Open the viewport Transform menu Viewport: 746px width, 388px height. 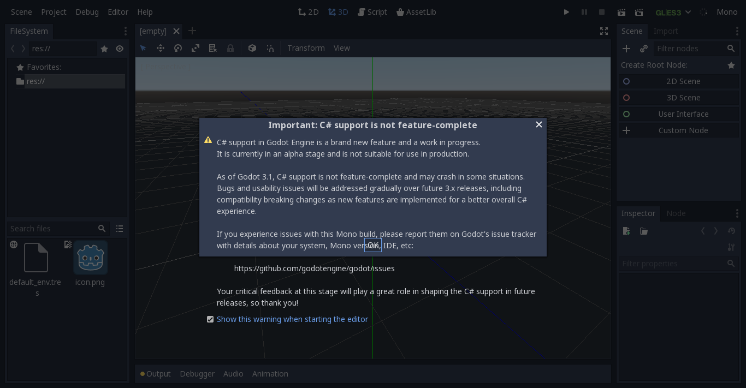point(306,48)
